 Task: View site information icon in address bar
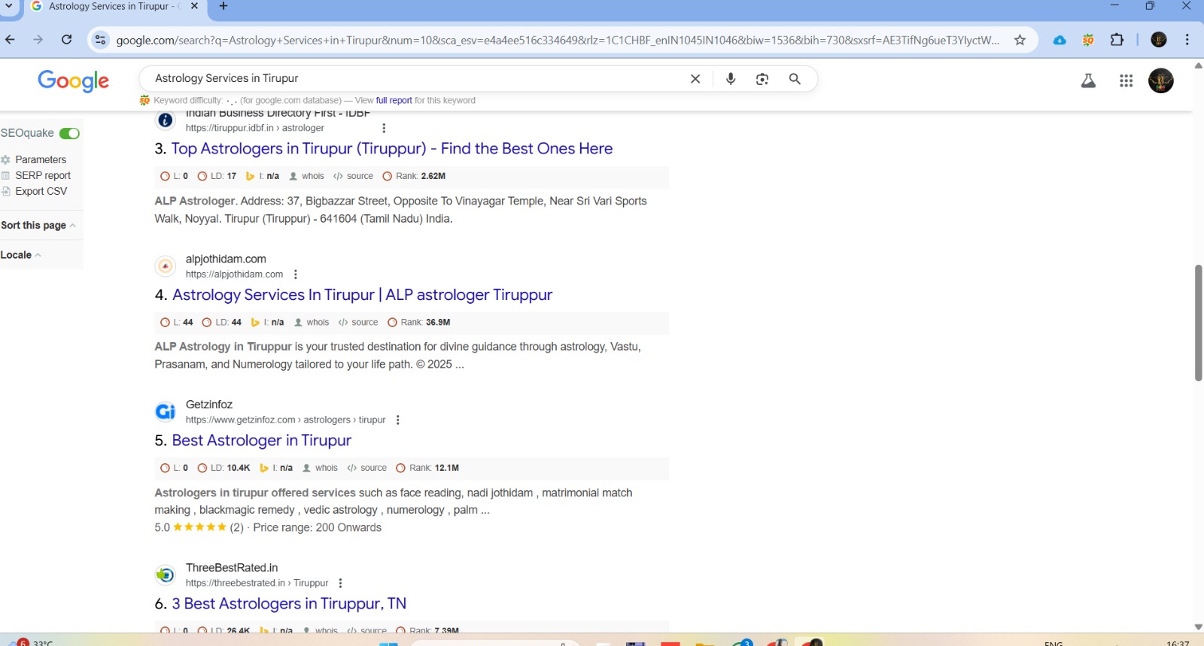tap(100, 40)
